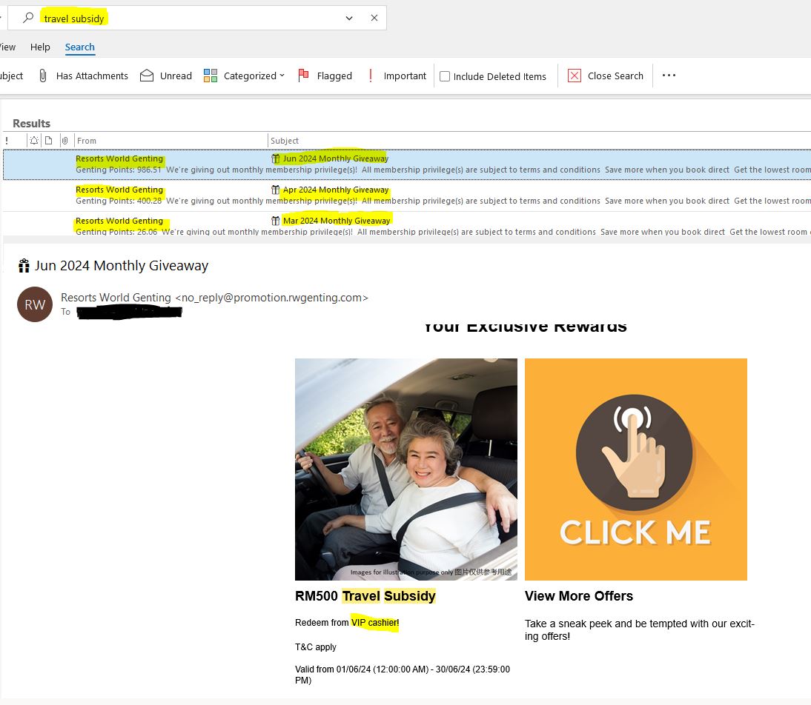Click the RW sender avatar circle
The height and width of the screenshot is (705, 811).
click(x=35, y=304)
